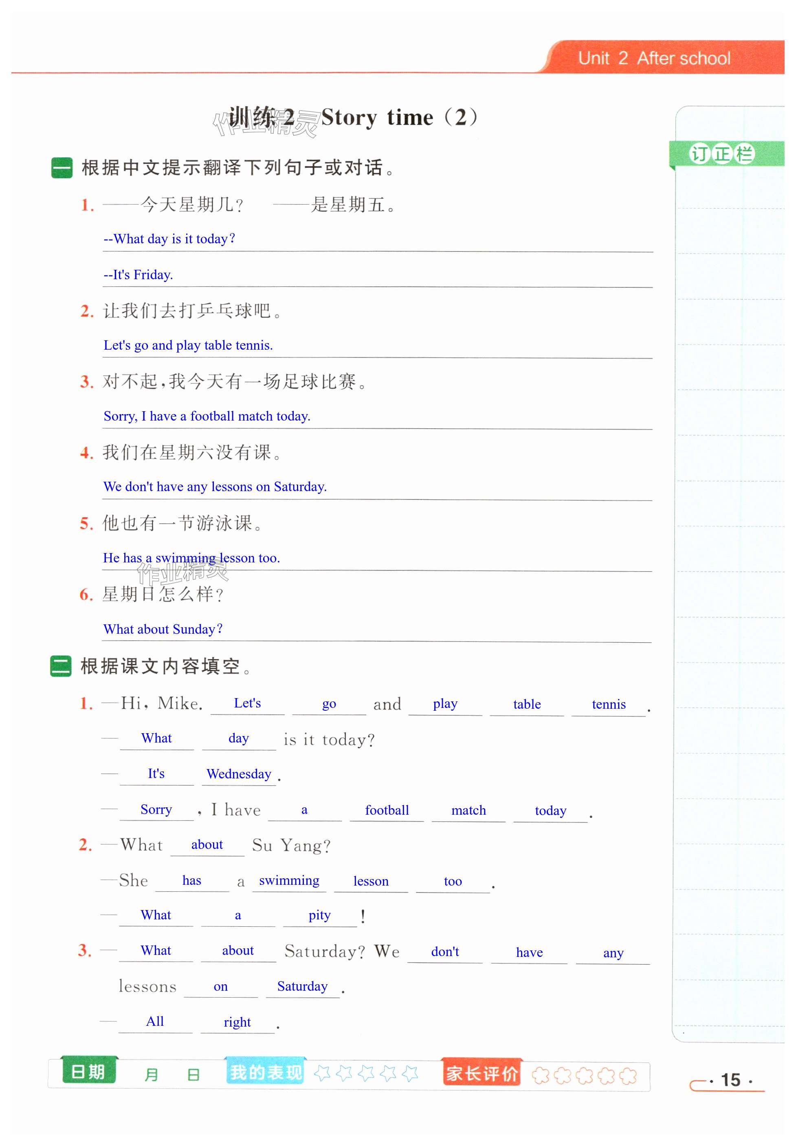Screen dimensions: 796x1146
Task: Click the first blue star under 我的表现
Action: click(x=322, y=1073)
